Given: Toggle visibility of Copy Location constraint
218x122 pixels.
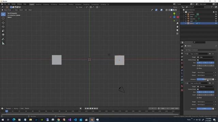Looking at the screenshot, I should 210,54.
